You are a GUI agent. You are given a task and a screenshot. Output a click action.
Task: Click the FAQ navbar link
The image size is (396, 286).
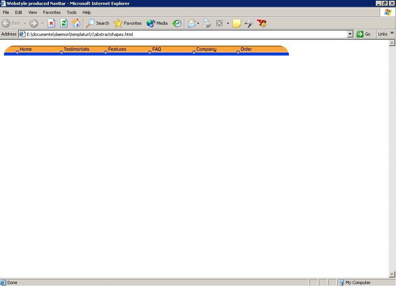point(157,49)
